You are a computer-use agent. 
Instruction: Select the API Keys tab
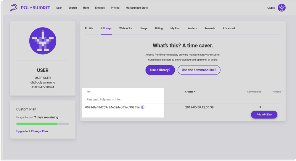tap(106, 28)
